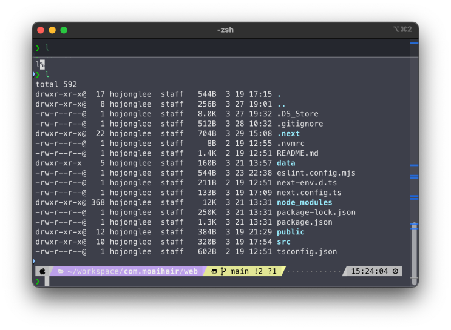The width and height of the screenshot is (451, 330).
Task: Click the README.md file name
Action: click(x=297, y=153)
